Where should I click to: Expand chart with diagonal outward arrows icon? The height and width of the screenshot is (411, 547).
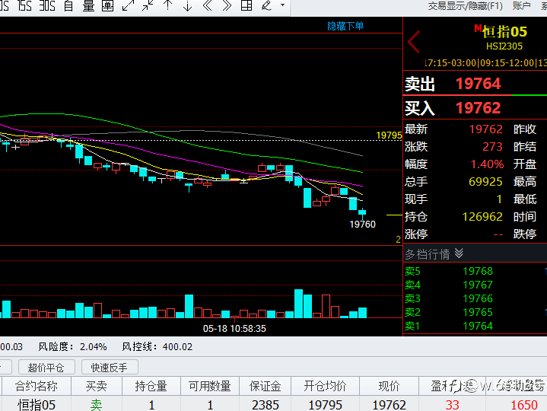[128, 5]
